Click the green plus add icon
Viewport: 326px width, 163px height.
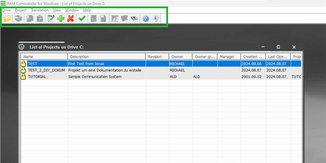point(61,19)
